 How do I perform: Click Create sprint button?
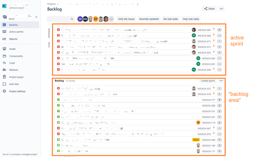(x=208, y=81)
